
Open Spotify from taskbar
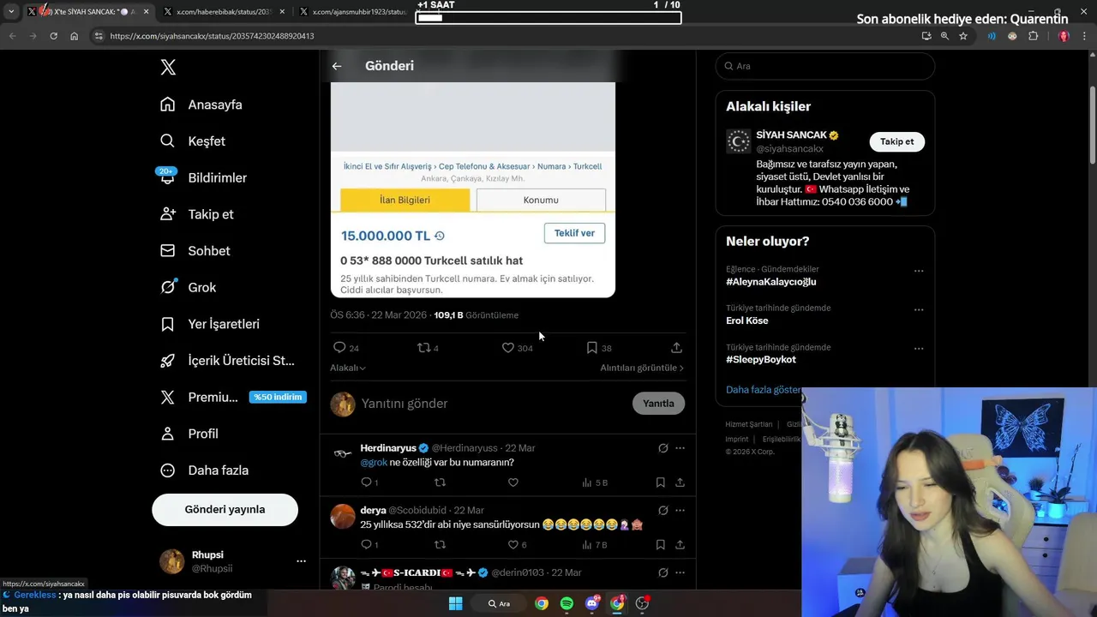pos(566,603)
